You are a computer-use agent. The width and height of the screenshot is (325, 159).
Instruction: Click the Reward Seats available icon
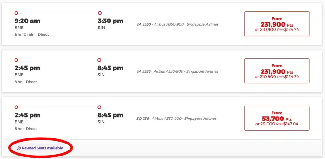(19, 148)
